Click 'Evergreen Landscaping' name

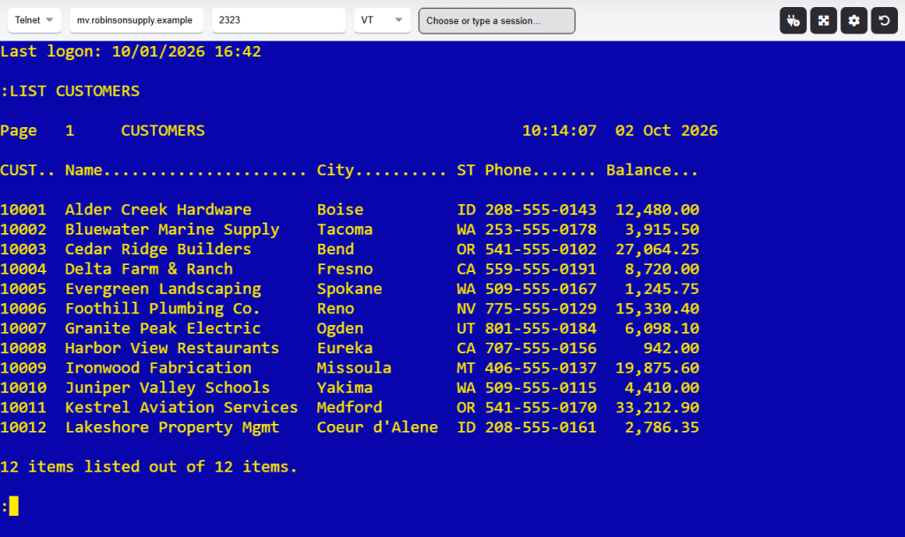163,289
